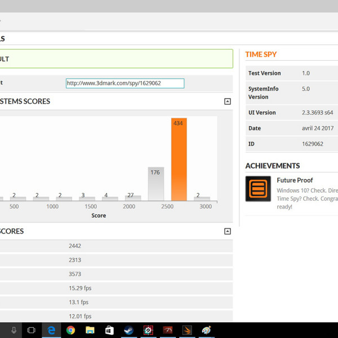Open the red gauge app in taskbar
Image resolution: width=338 pixels, height=338 pixels.
[167, 330]
